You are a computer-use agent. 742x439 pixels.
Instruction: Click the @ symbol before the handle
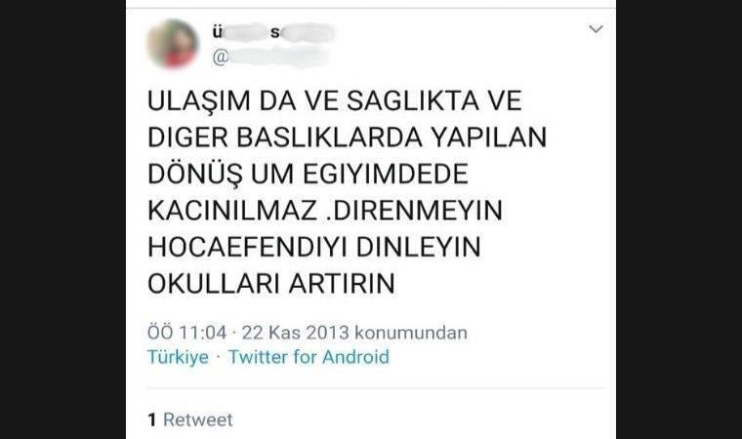click(x=221, y=58)
